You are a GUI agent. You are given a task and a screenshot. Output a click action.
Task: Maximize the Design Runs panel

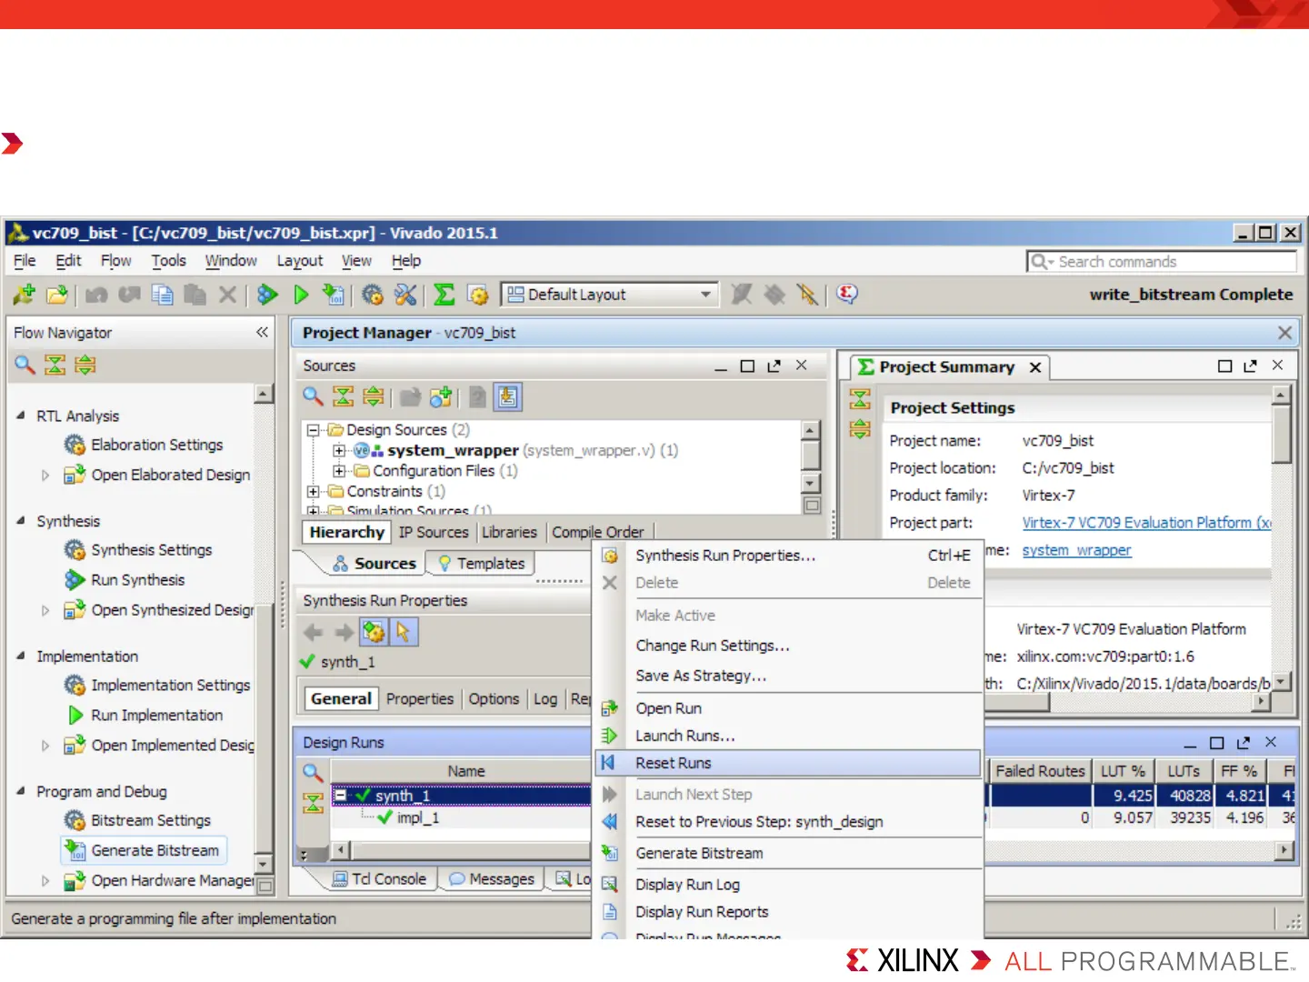(1216, 742)
